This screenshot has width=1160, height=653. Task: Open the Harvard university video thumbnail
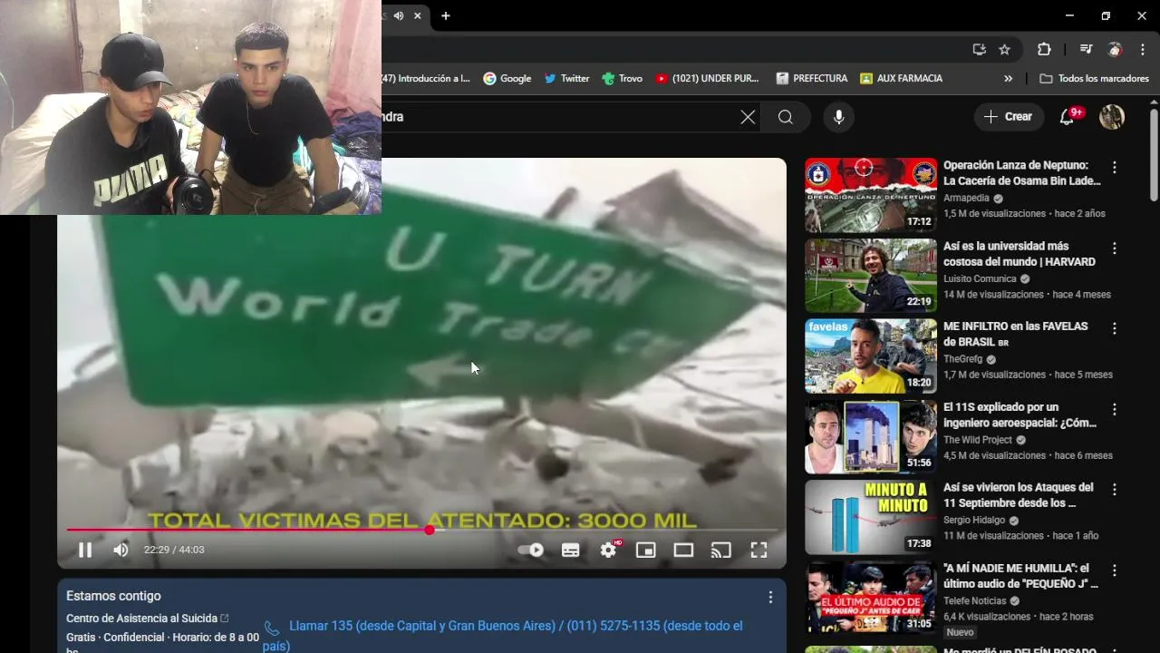point(871,276)
